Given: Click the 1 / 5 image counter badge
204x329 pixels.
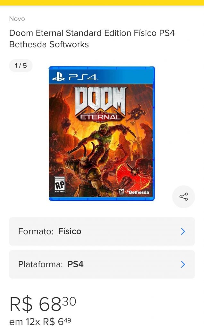Looking at the screenshot, I should 21,66.
